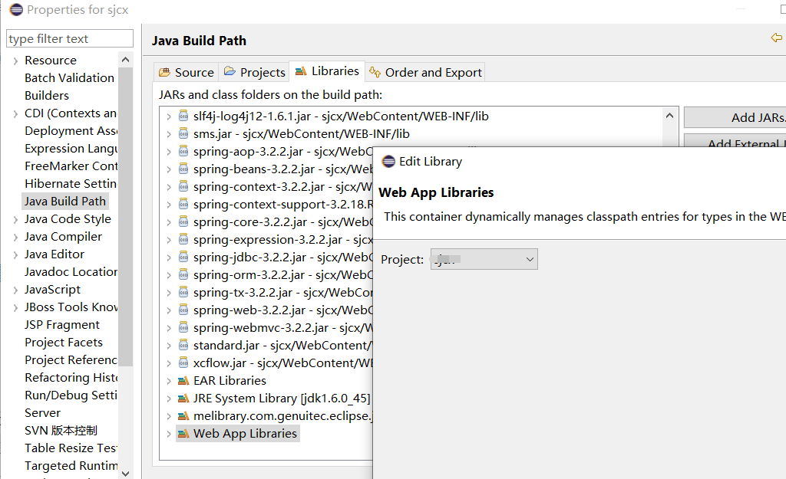Expand the JavaScript preferences node
This screenshot has height=479, width=786.
click(x=15, y=290)
